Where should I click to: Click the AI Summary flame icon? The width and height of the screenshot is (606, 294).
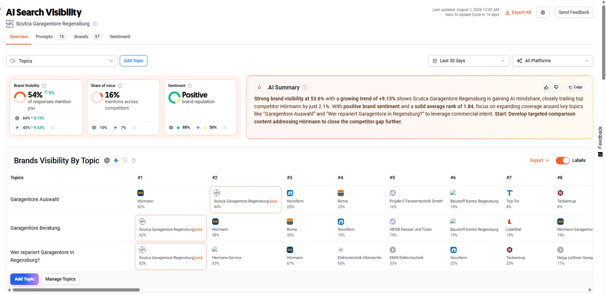[260, 87]
